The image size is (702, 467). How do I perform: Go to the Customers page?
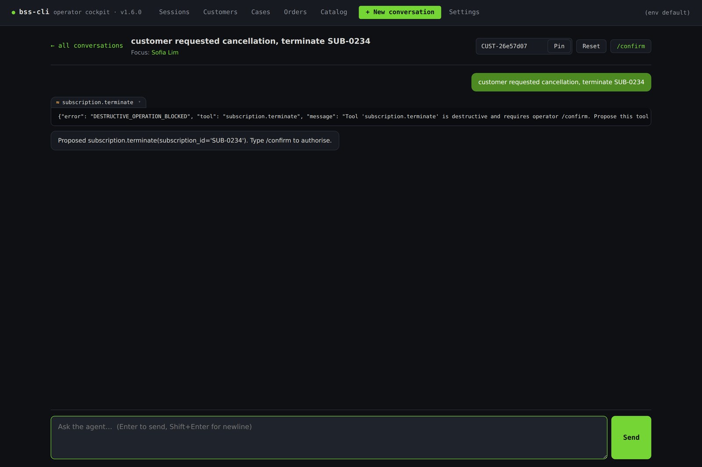(220, 12)
